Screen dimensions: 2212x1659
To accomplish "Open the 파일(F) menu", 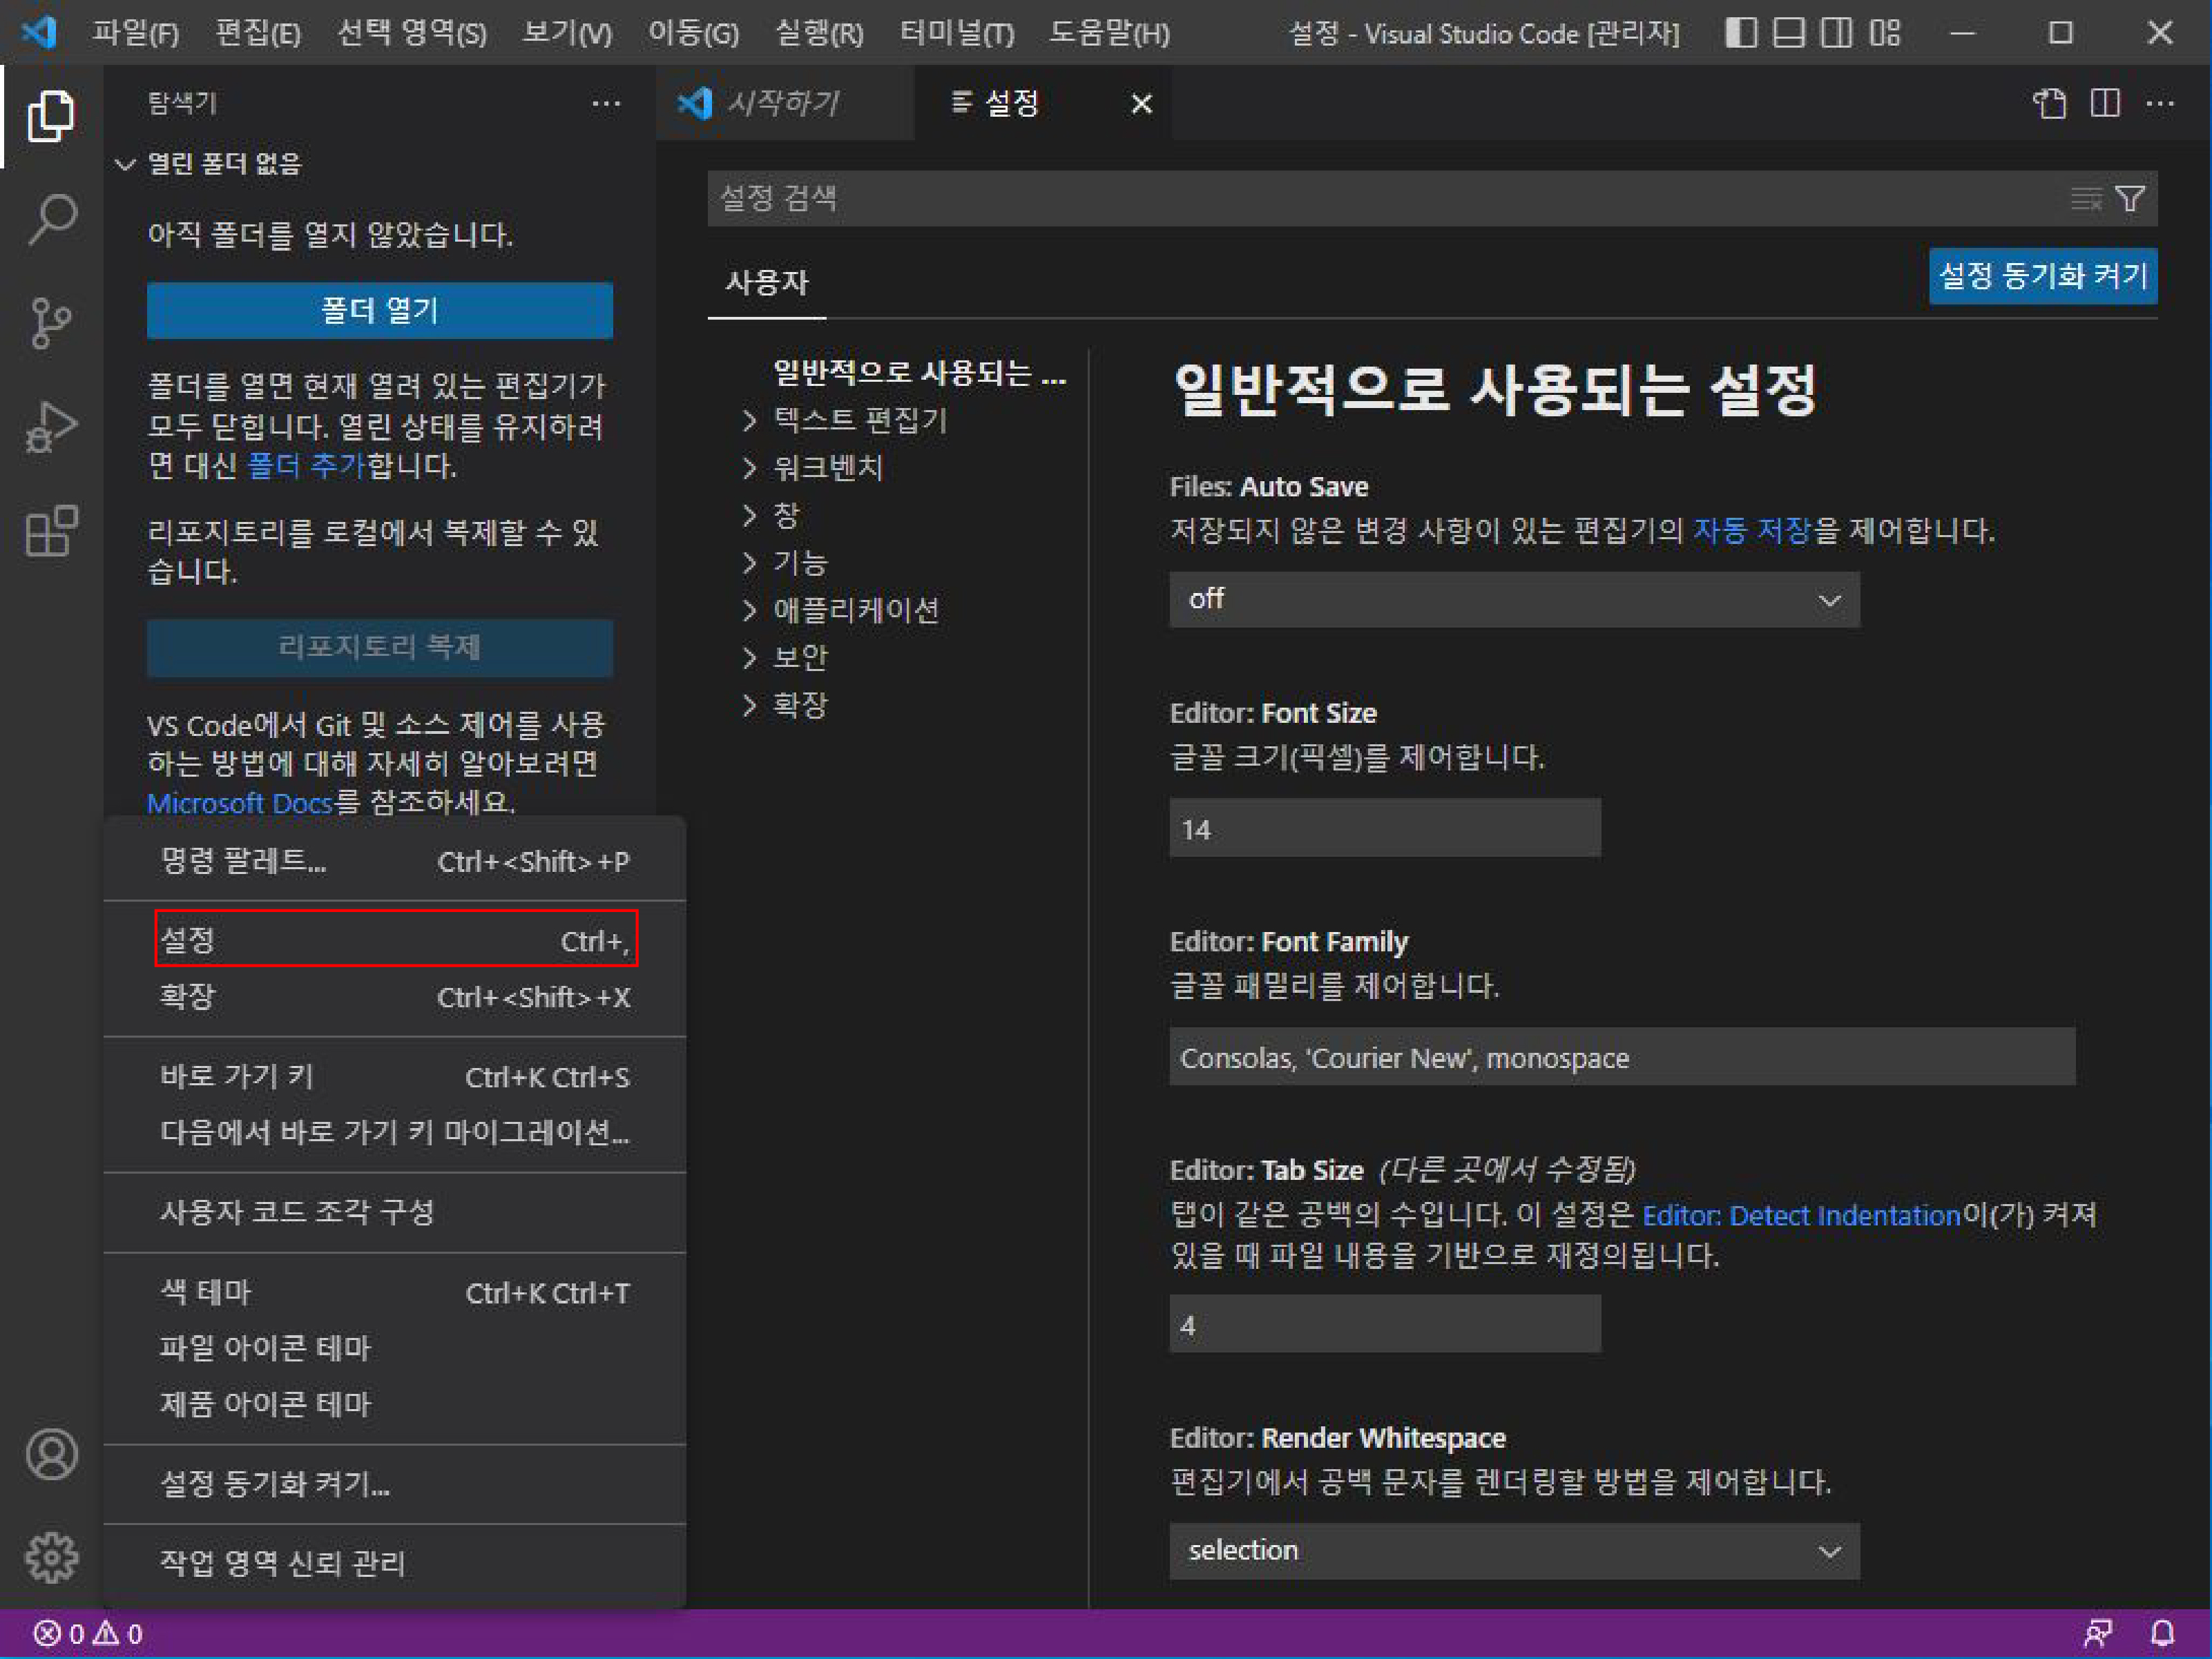I will [135, 33].
